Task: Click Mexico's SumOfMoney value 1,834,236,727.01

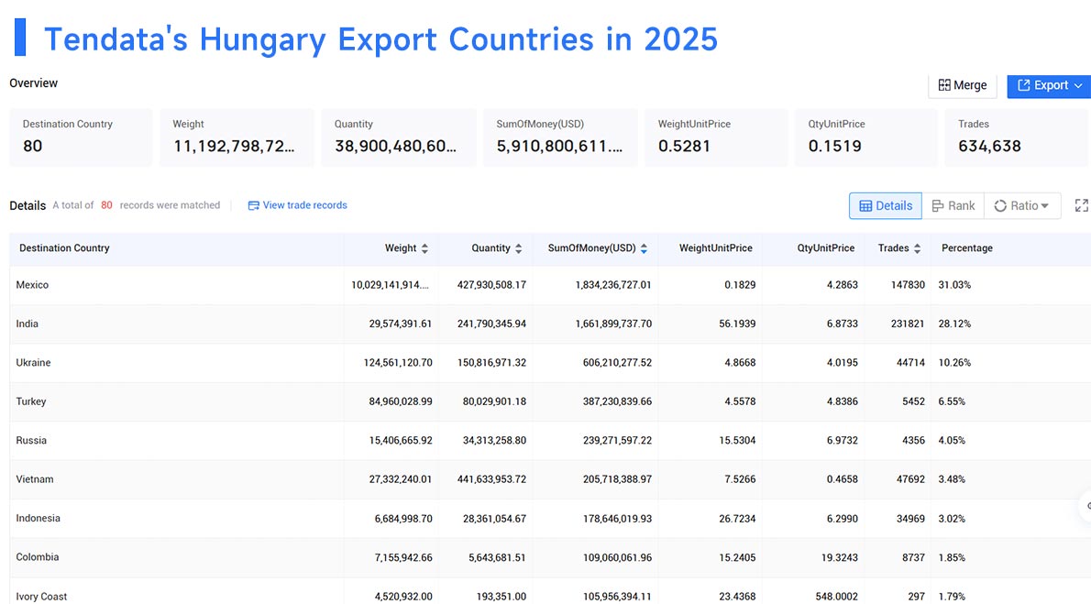Action: pos(613,285)
